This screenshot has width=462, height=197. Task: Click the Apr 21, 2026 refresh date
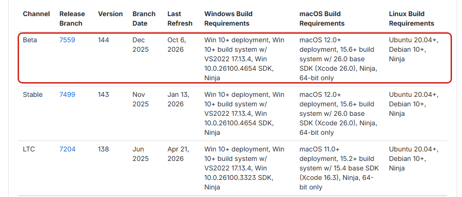[x=178, y=154]
